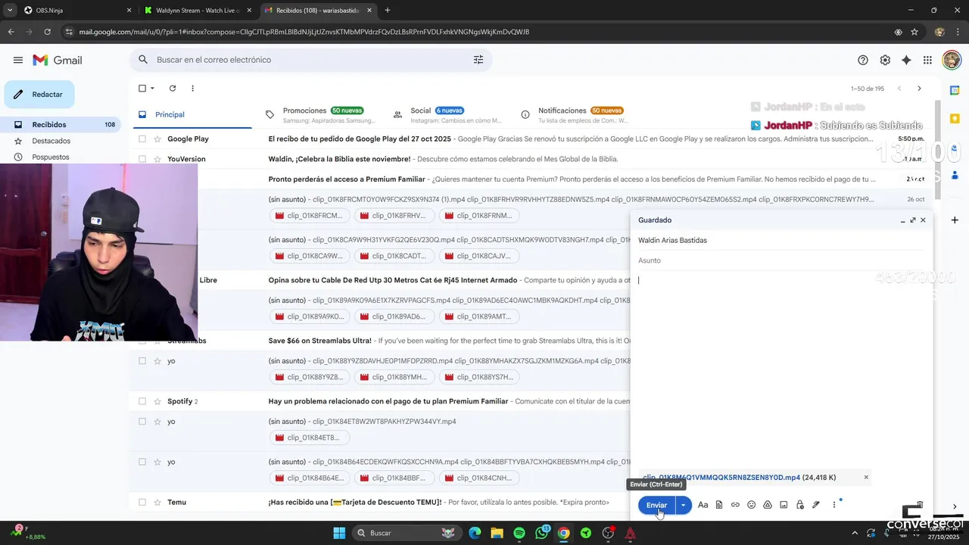Insert files using Drive icon
The width and height of the screenshot is (969, 545).
point(767,505)
